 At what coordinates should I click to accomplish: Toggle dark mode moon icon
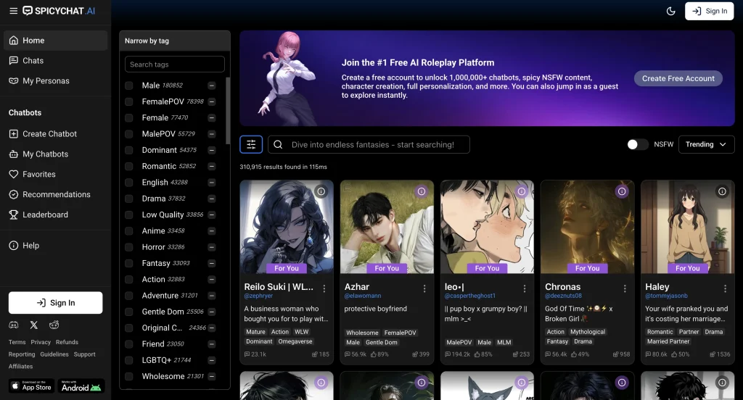[x=670, y=11]
